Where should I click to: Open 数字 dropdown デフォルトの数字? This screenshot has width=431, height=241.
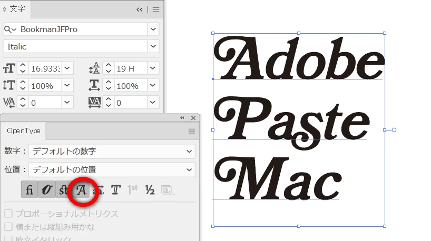[112, 151]
